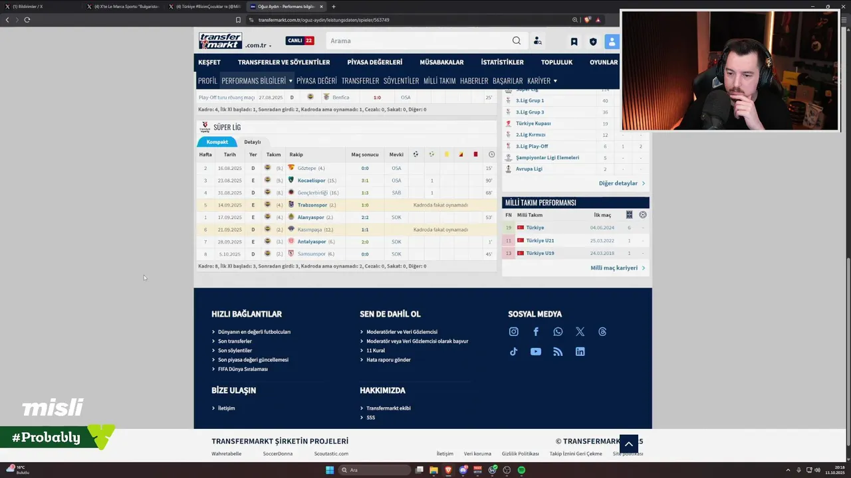Open İletişim link under Bize Ulaşın
The height and width of the screenshot is (478, 851).
226,408
